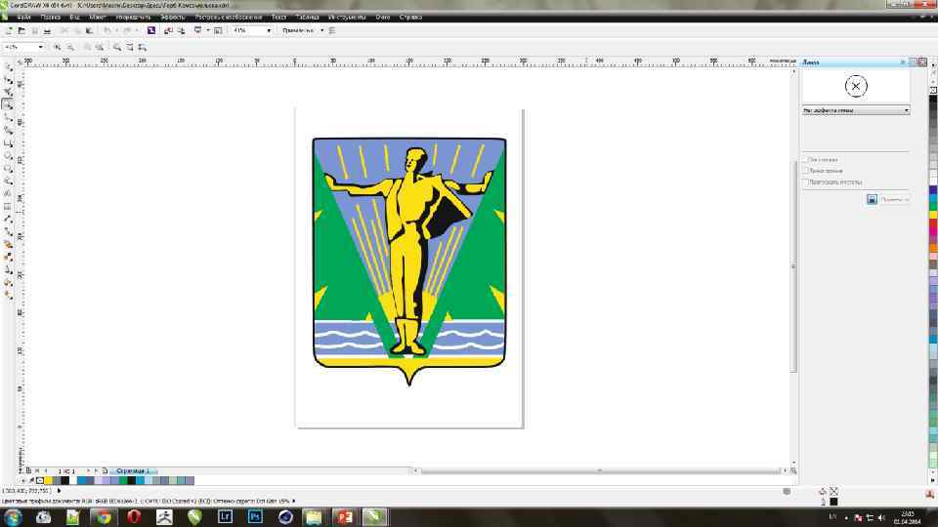The image size is (938, 527).
Task: Click the Export toolbar icon
Action: tap(181, 30)
